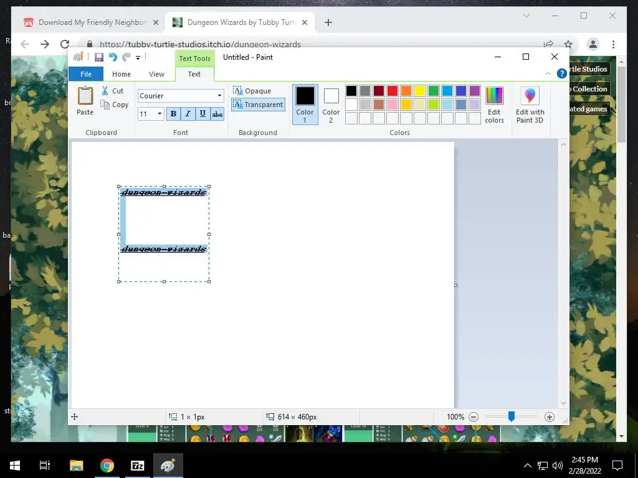638x478 pixels.
Task: Open 7-Zip from the taskbar
Action: pos(138,466)
